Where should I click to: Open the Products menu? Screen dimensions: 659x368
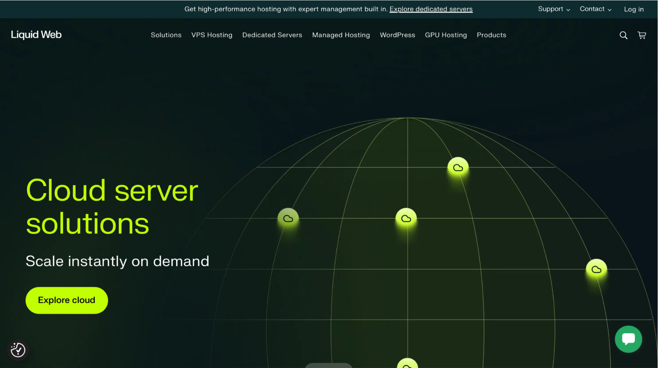[491, 35]
